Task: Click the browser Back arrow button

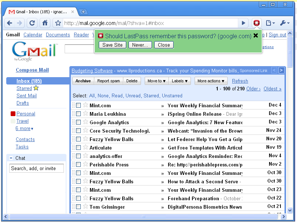Action: pos(10,23)
